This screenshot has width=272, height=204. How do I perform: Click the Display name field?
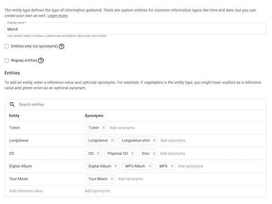coord(135,29)
